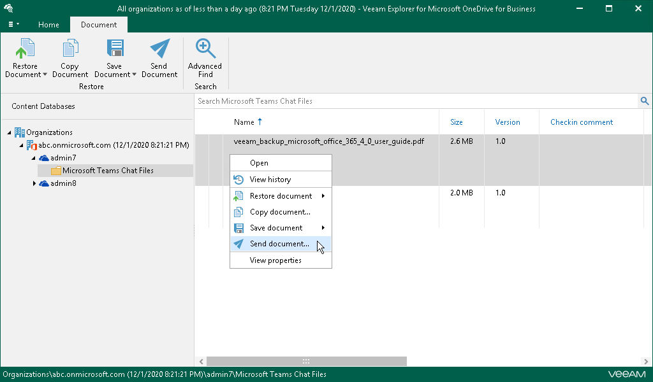Screen dimensions: 653x382
Task: Open the main hamburger menu dropdown
Action: pyautogui.click(x=14, y=24)
